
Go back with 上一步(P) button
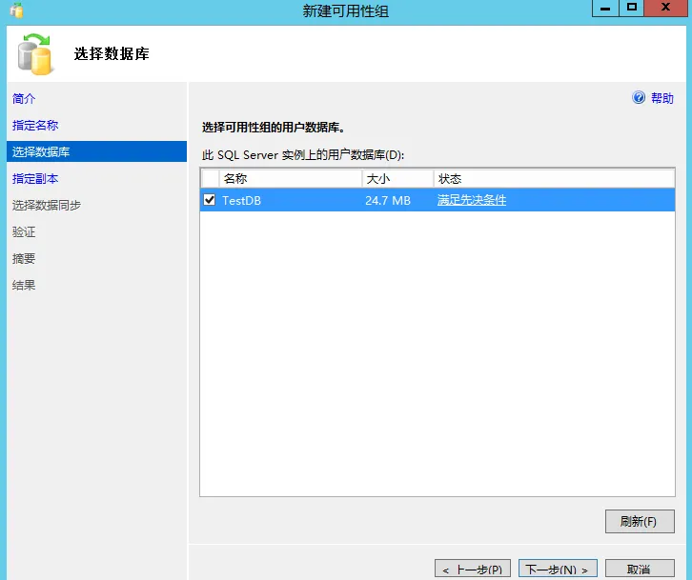click(472, 570)
